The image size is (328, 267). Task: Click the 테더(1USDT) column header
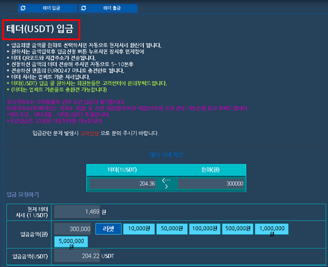122,170
